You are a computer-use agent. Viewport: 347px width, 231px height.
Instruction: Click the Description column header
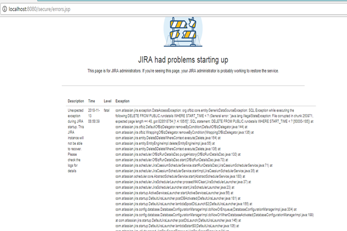pyautogui.click(x=76, y=101)
